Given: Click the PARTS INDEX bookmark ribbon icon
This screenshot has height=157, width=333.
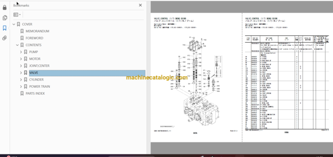Looking at the screenshot, I should click(22, 93).
